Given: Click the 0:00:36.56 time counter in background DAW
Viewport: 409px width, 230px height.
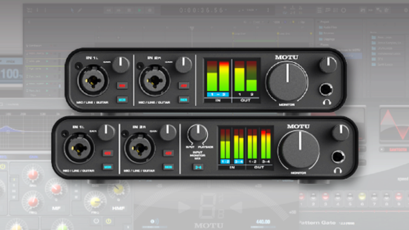Looking at the screenshot, I should tap(201, 10).
